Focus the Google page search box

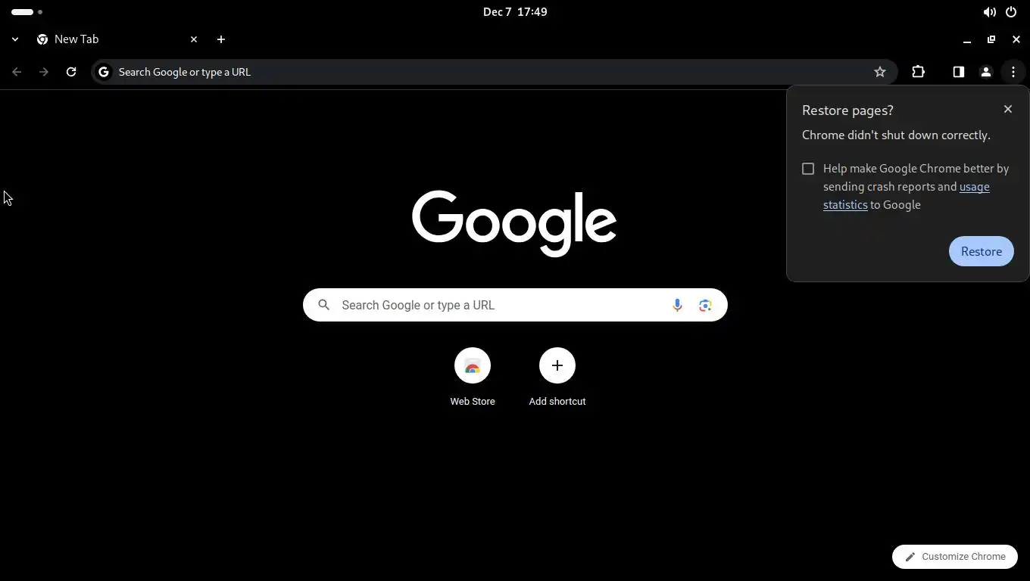coord(515,305)
